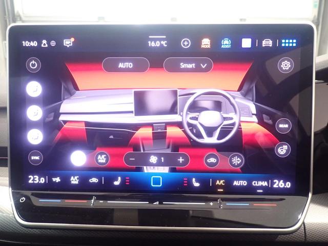Screen dimensions: 328x246
Task: Lower right temperature on blue touch slider
Action: pos(237,204)
